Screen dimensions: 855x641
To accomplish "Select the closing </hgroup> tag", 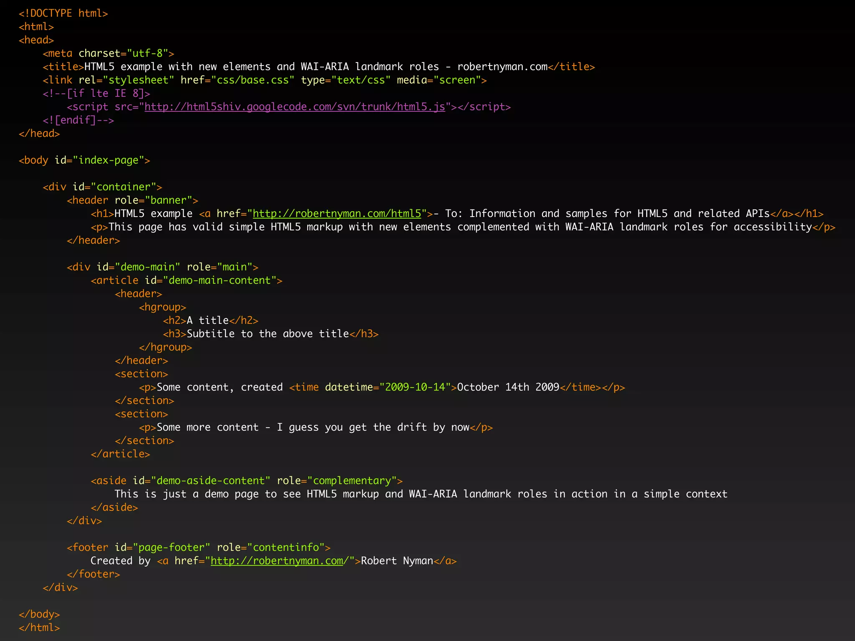I will (x=165, y=347).
